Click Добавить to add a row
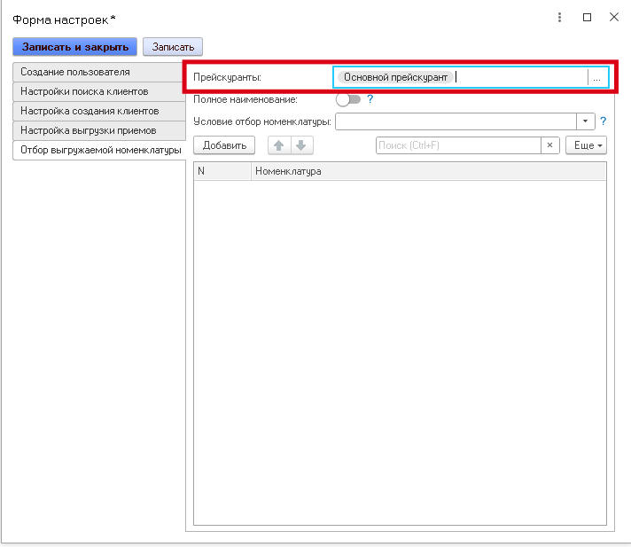 coord(224,145)
